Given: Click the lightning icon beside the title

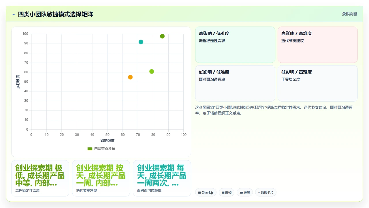Looking at the screenshot, I should tap(14, 14).
